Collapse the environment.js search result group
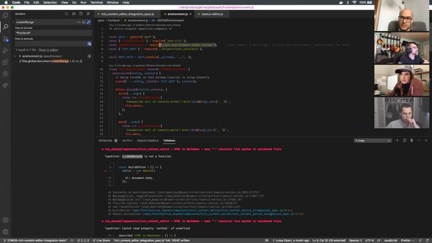 (x=15, y=56)
